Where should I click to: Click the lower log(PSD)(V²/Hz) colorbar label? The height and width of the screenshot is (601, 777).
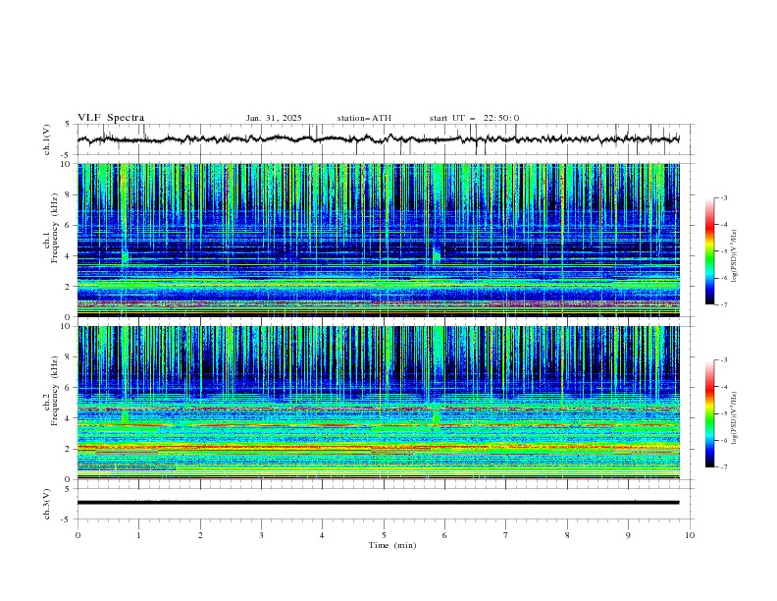click(735, 418)
